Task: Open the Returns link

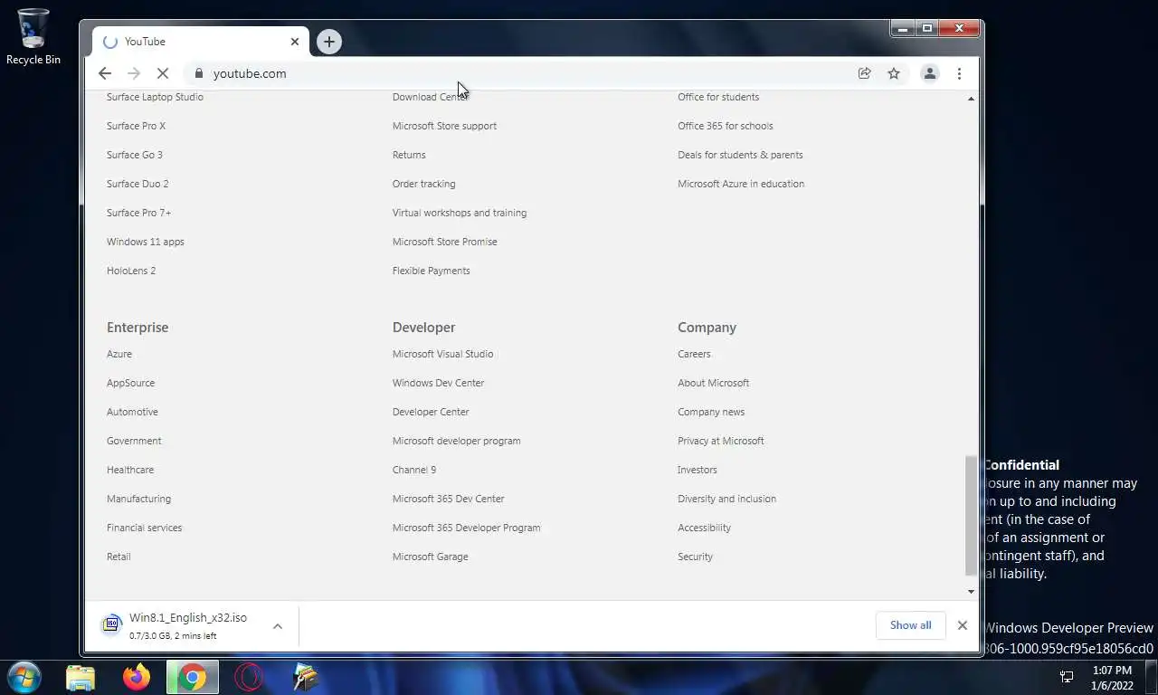Action: [x=409, y=155]
